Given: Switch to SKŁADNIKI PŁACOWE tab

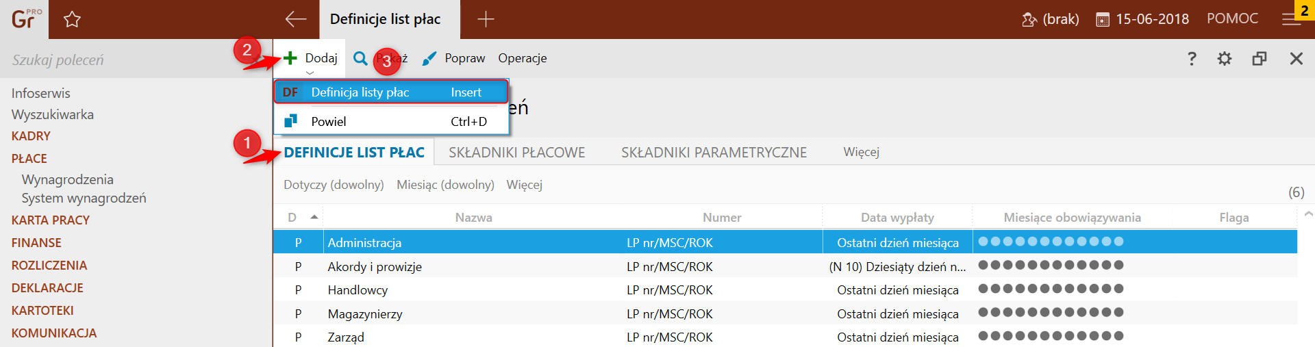Looking at the screenshot, I should (516, 153).
